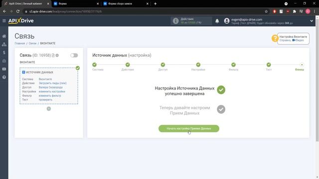The image size is (319, 179).
Task: Click Валера Сковорода access link
Action: (x=50, y=88)
